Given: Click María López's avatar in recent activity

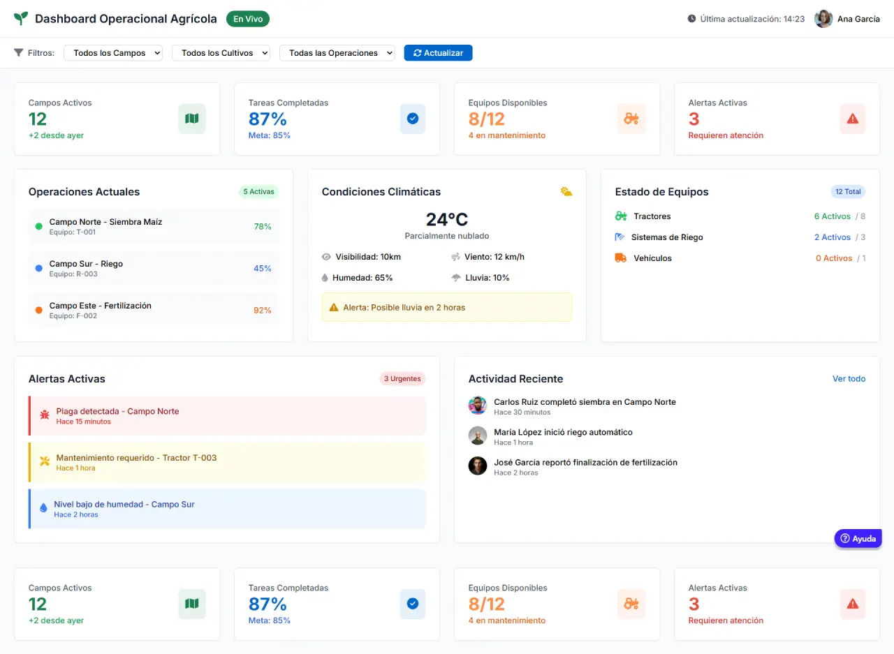Looking at the screenshot, I should point(478,436).
